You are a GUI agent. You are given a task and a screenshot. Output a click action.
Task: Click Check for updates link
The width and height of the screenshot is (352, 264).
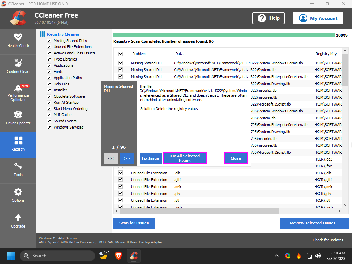pos(328,240)
